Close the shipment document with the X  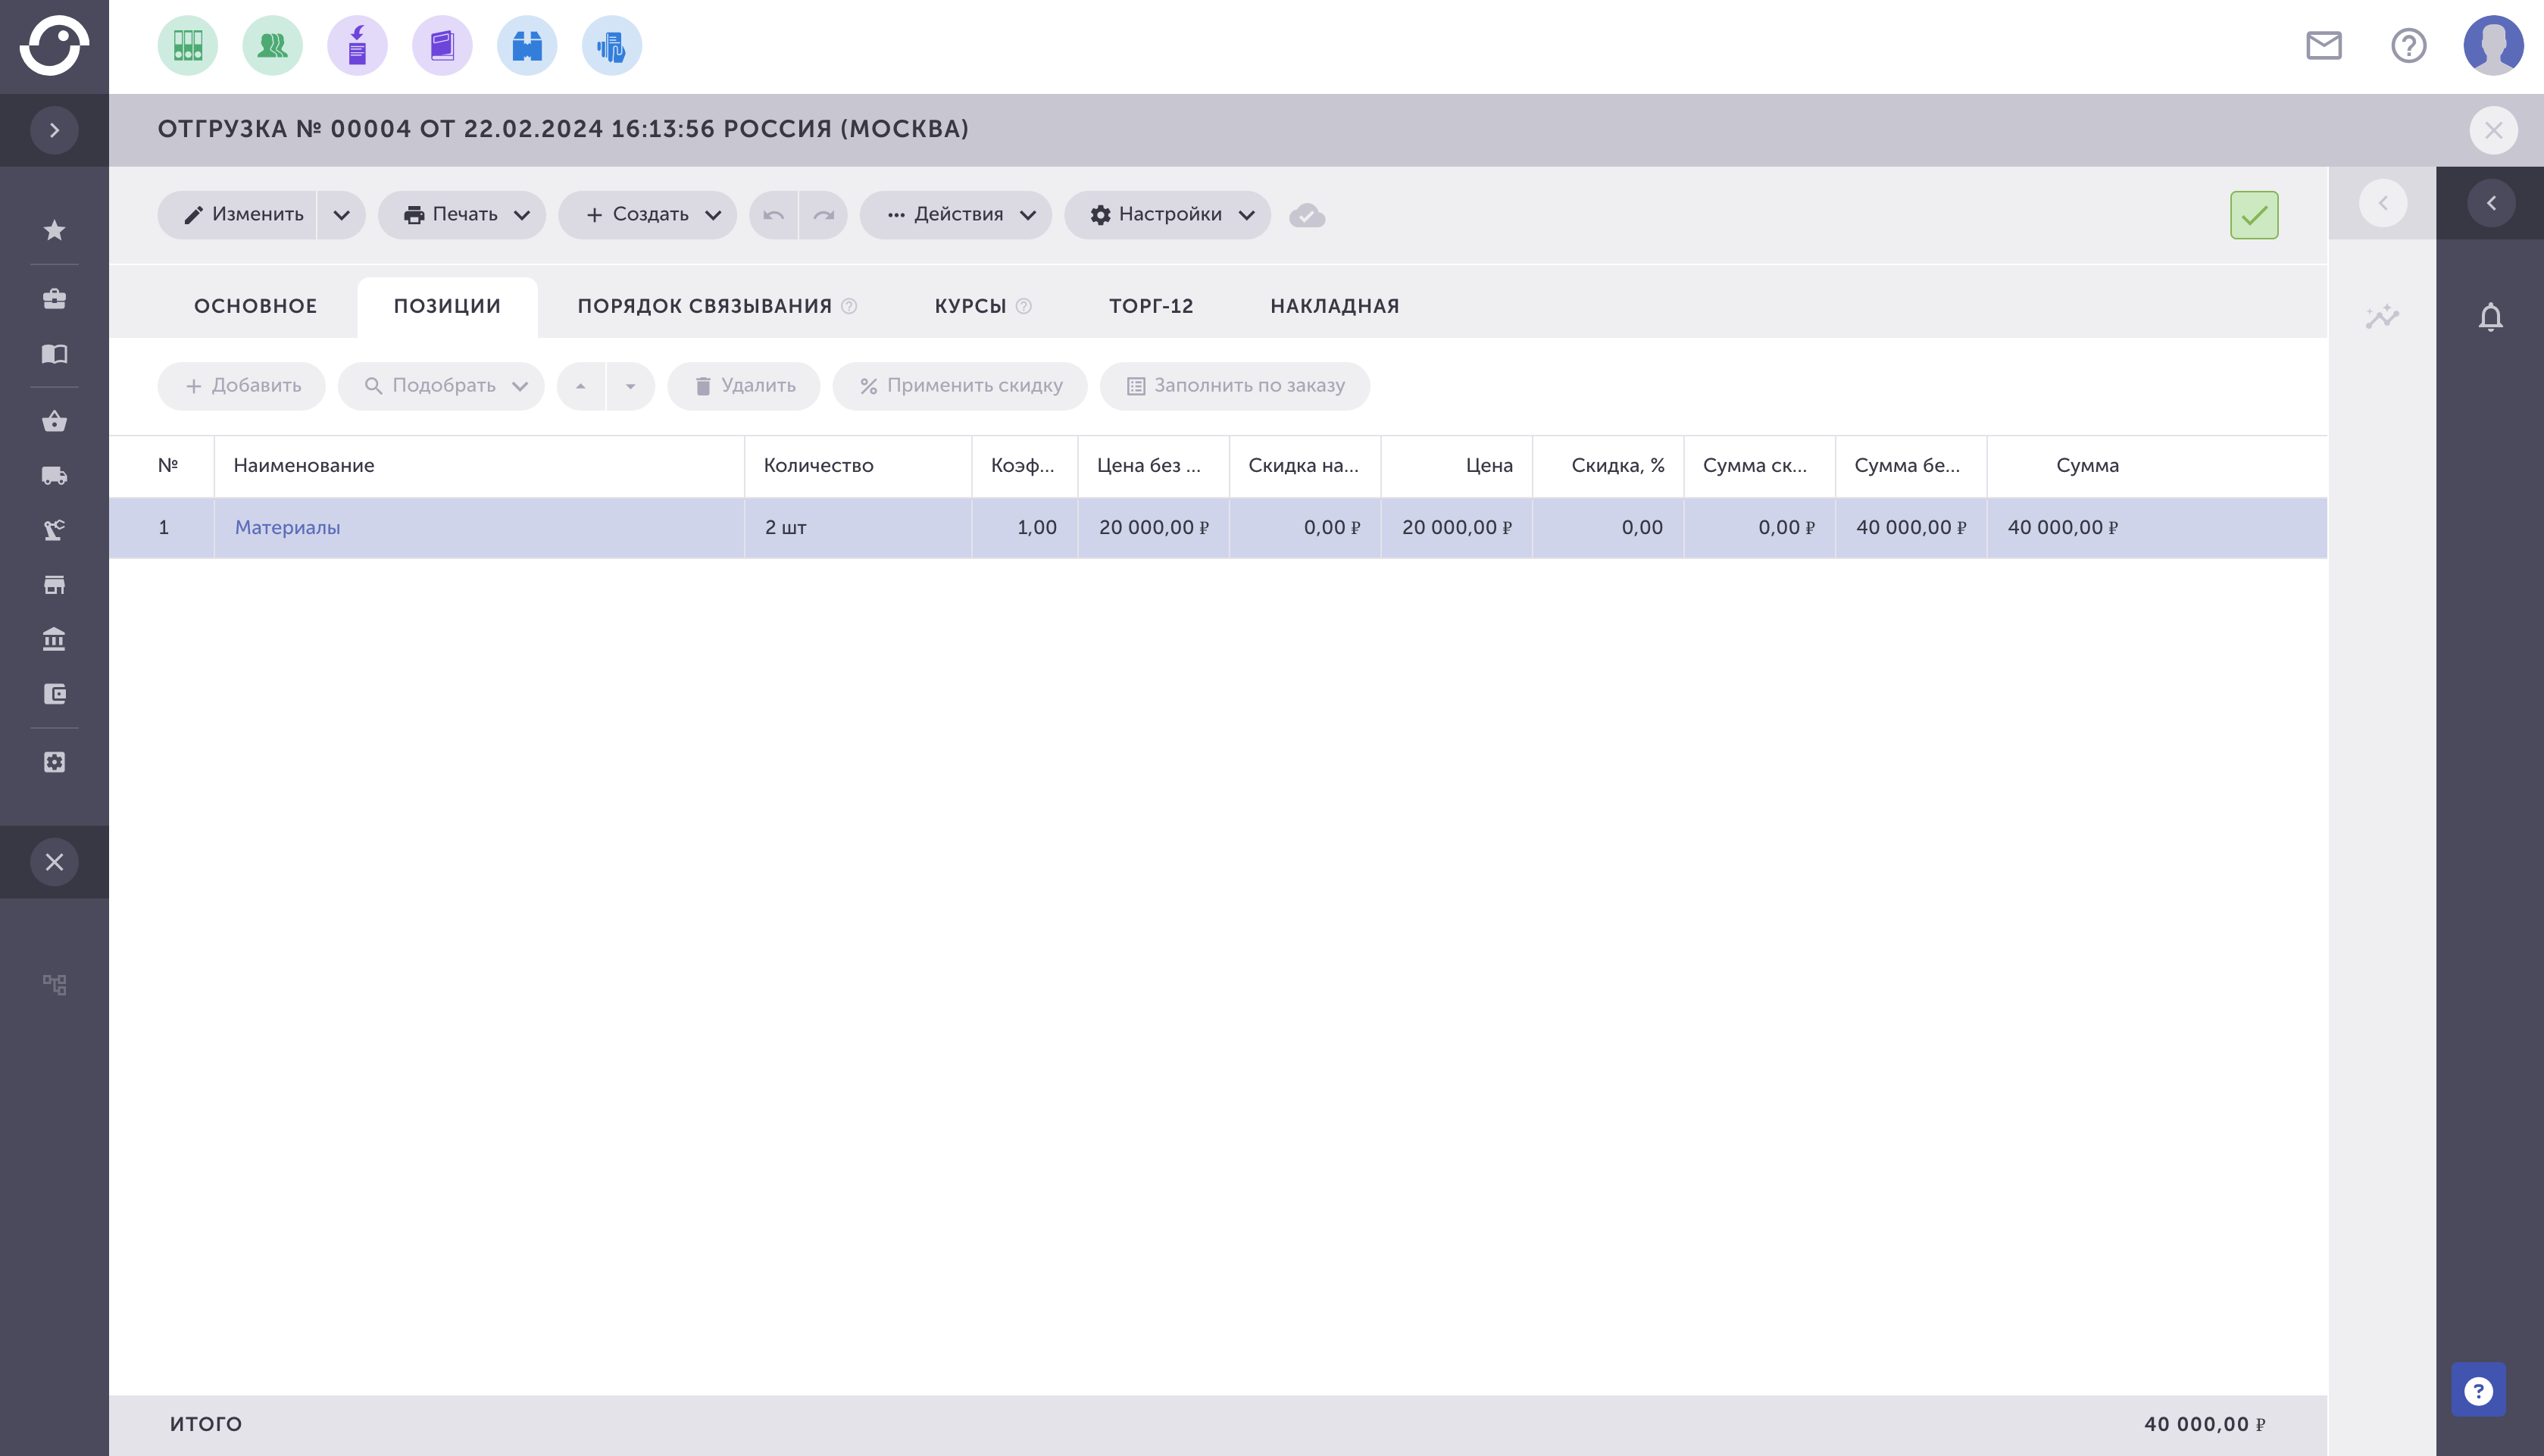coord(2494,130)
